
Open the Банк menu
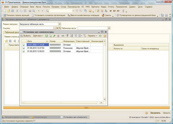tap(32, 7)
